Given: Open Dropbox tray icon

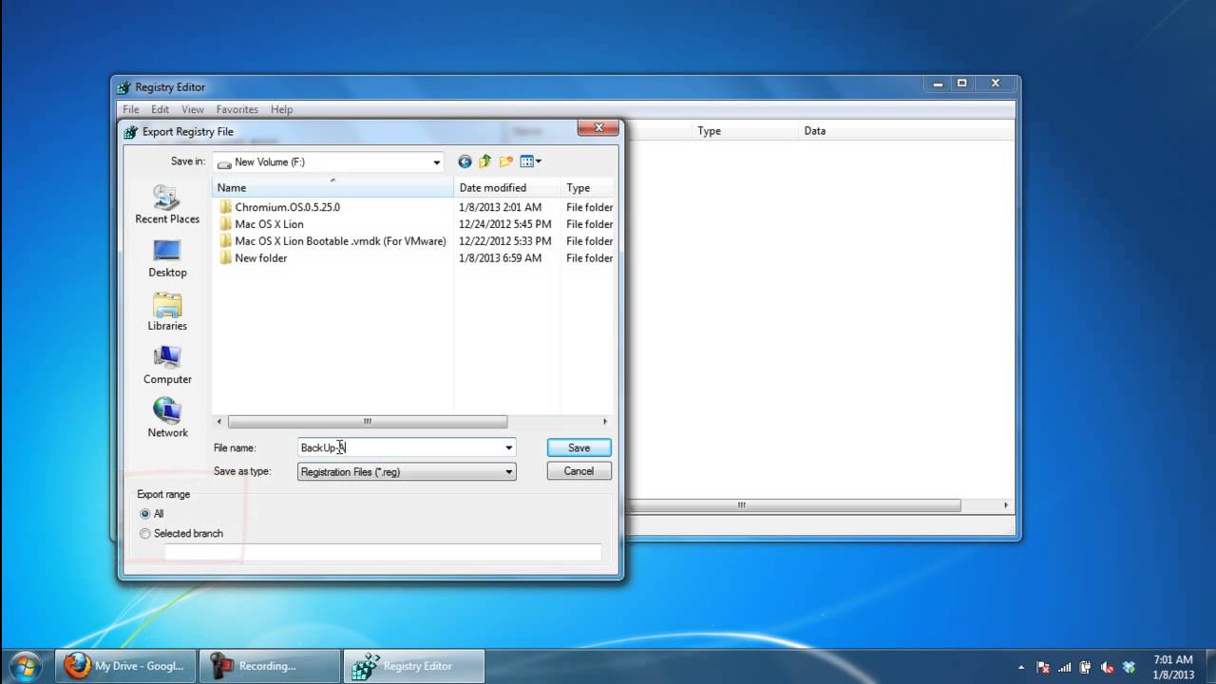Looking at the screenshot, I should click(1129, 667).
